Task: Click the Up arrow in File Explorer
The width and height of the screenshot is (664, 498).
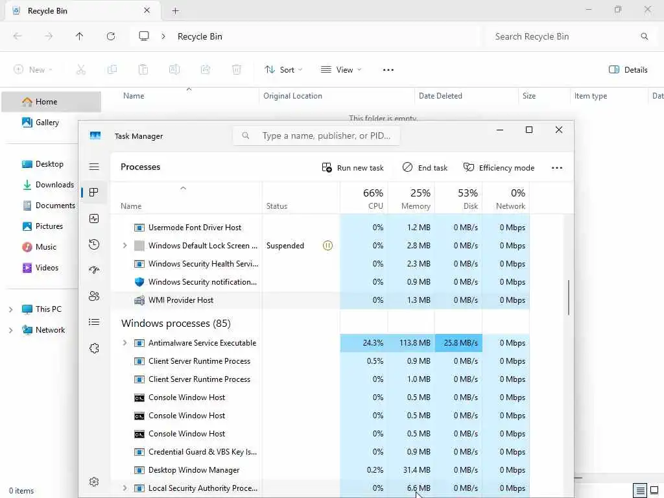Action: click(80, 36)
